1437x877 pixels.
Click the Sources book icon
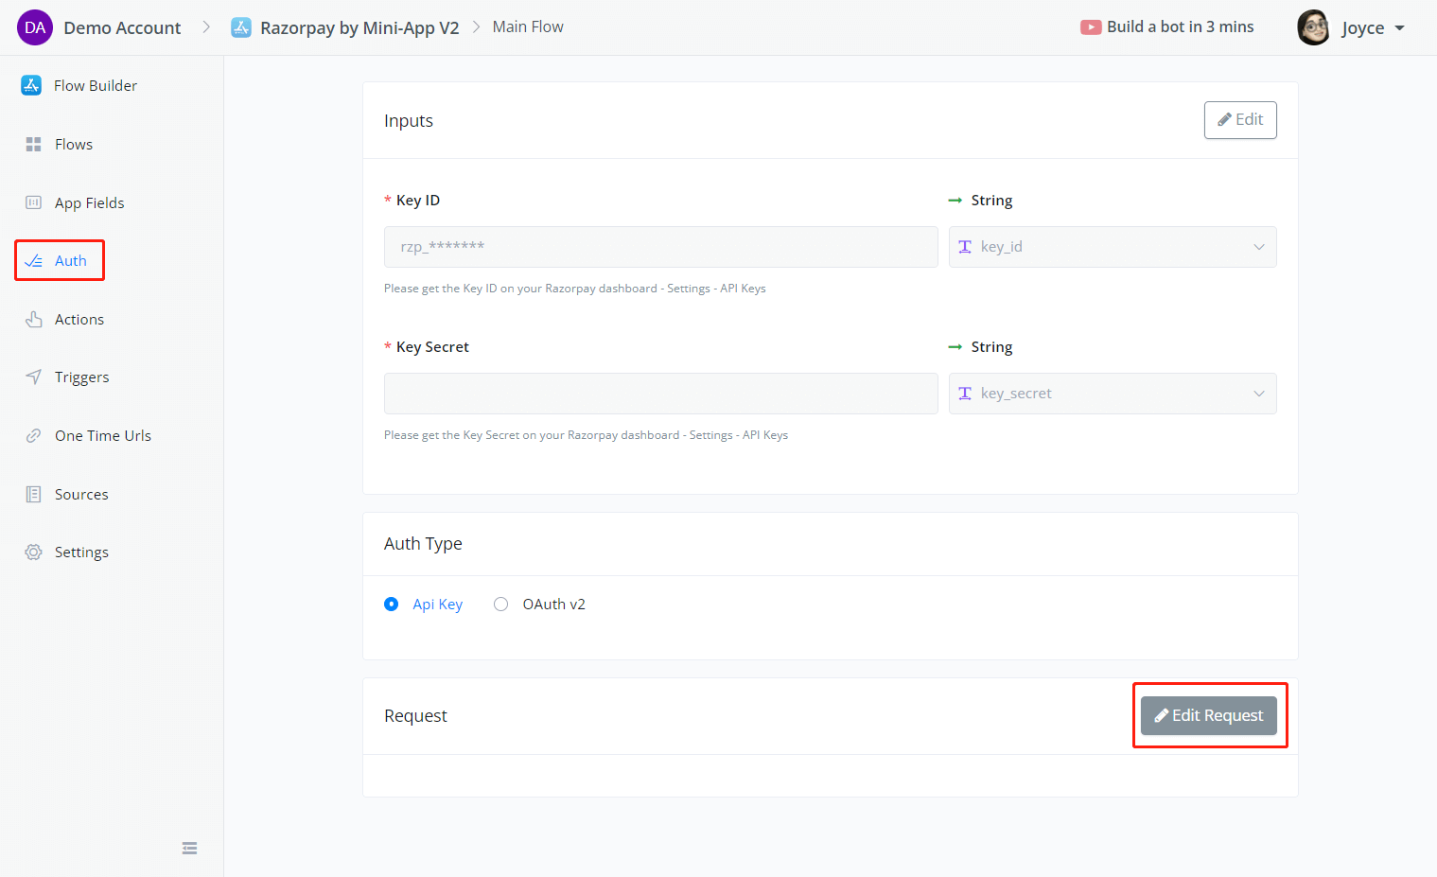[x=33, y=495]
